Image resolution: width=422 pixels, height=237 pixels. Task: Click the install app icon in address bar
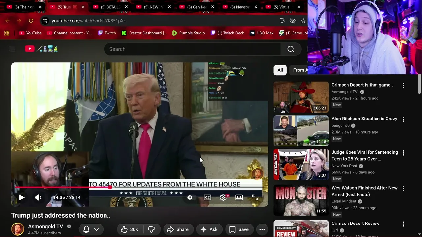(282, 21)
